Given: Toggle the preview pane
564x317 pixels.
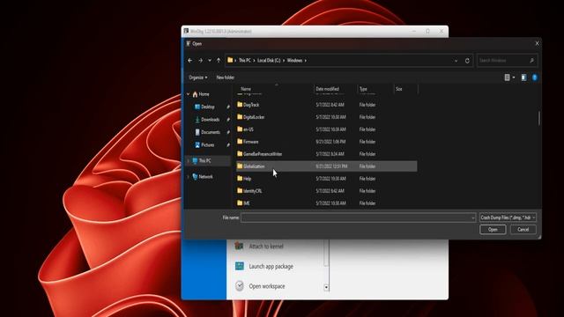Looking at the screenshot, I should (523, 77).
